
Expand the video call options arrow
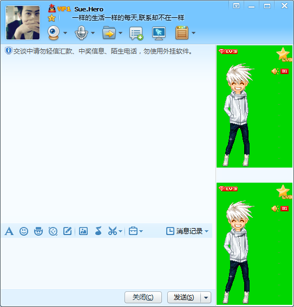tap(66, 33)
